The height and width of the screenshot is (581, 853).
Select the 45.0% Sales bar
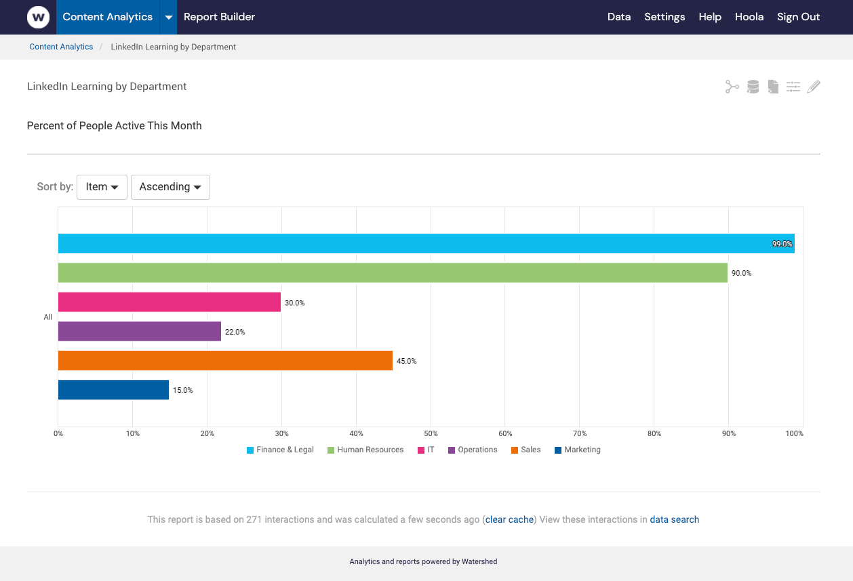224,360
